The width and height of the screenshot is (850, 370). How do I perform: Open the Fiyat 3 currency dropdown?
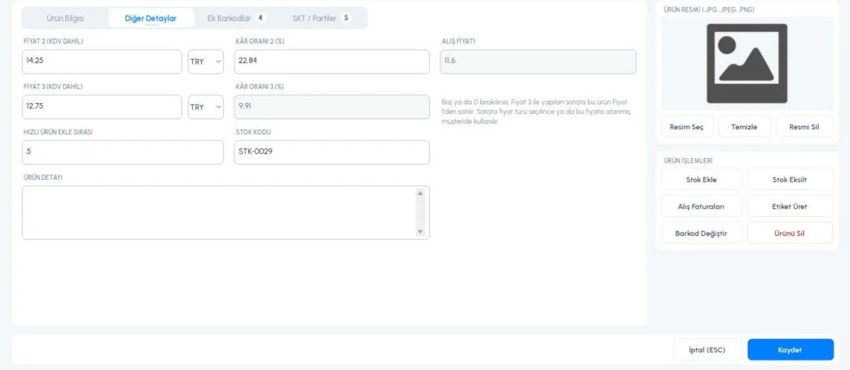(205, 107)
